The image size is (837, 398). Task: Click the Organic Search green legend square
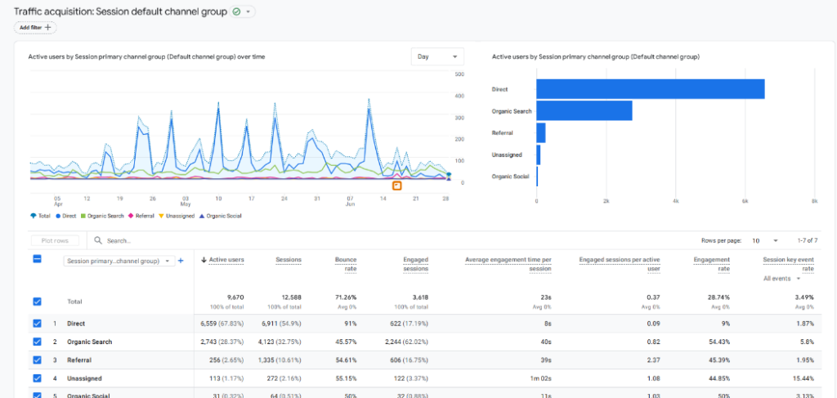(83, 216)
